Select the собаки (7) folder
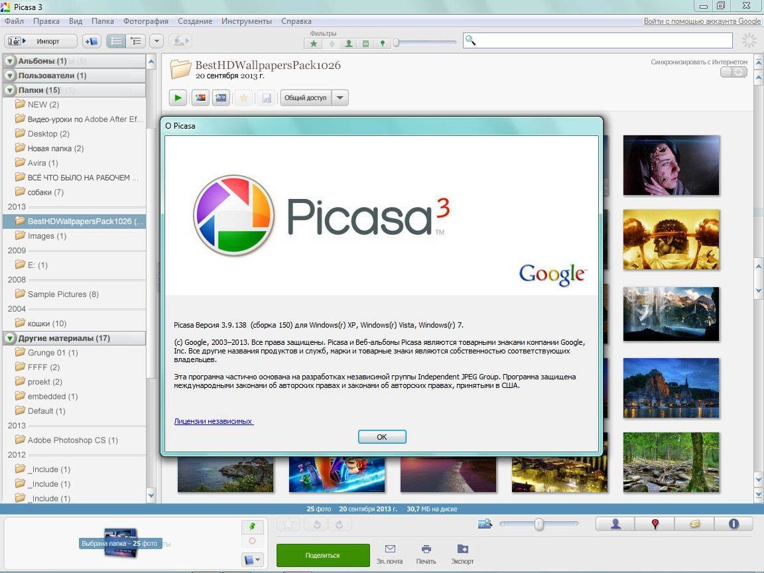Image resolution: width=764 pixels, height=573 pixels. [x=74, y=192]
